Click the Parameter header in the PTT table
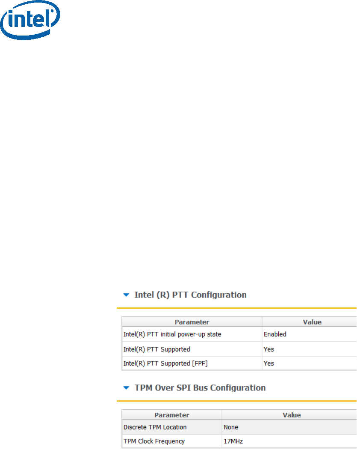The height and width of the screenshot is (453, 357). pos(192,322)
